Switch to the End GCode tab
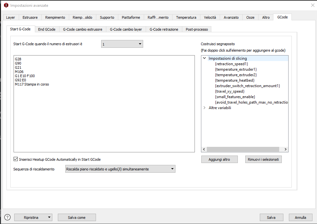The height and width of the screenshot is (224, 317). (47, 29)
